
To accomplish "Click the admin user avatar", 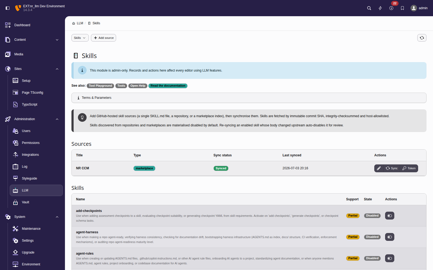I will click(414, 8).
